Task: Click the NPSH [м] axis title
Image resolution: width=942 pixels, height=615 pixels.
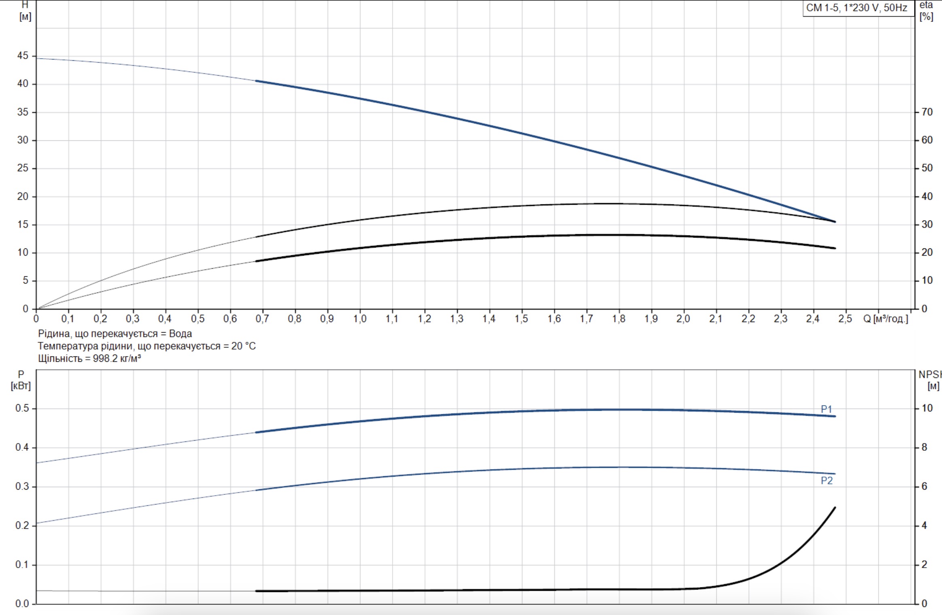Action: tap(931, 380)
